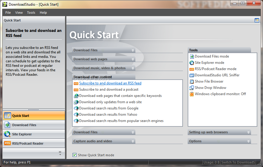
Task: Click the Quick Start icon at top-right toolbar
Action: coord(257,20)
